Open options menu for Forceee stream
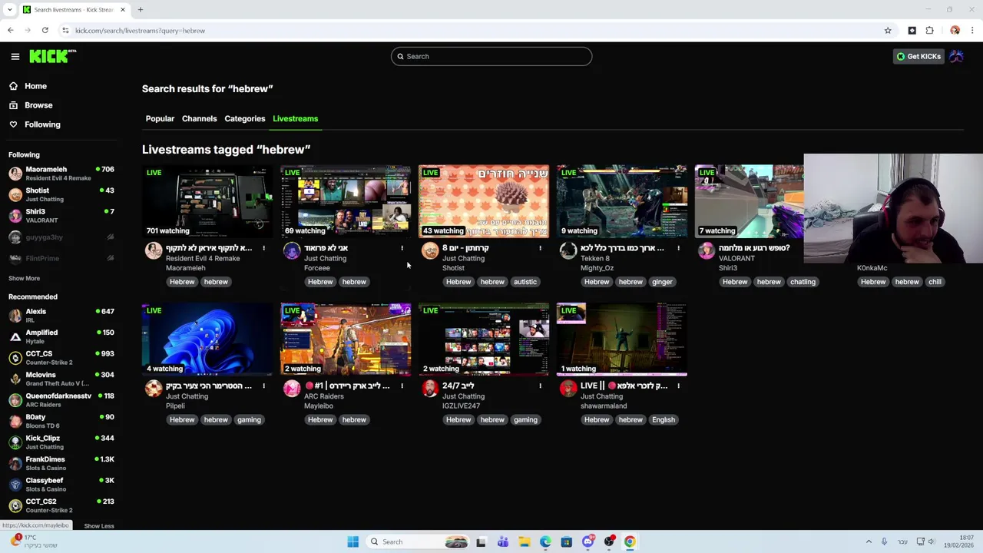This screenshot has width=983, height=553. (402, 248)
